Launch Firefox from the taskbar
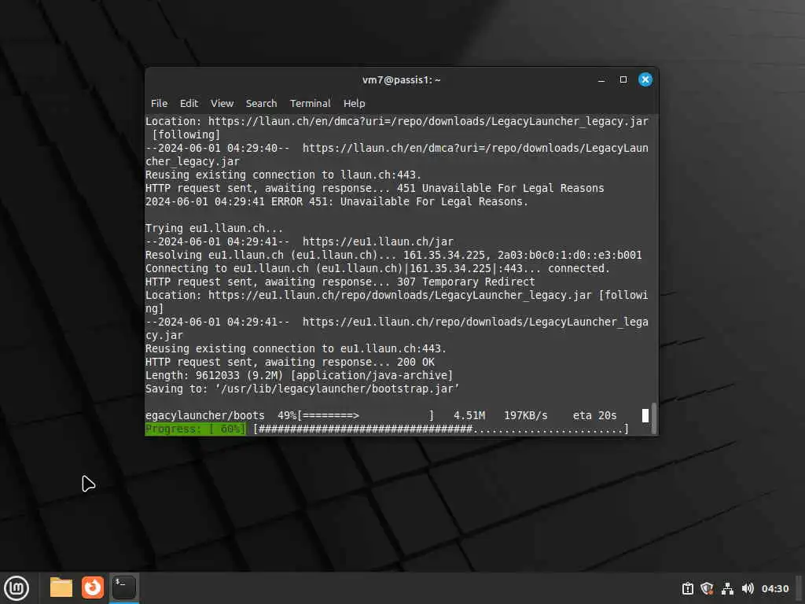 coord(93,587)
